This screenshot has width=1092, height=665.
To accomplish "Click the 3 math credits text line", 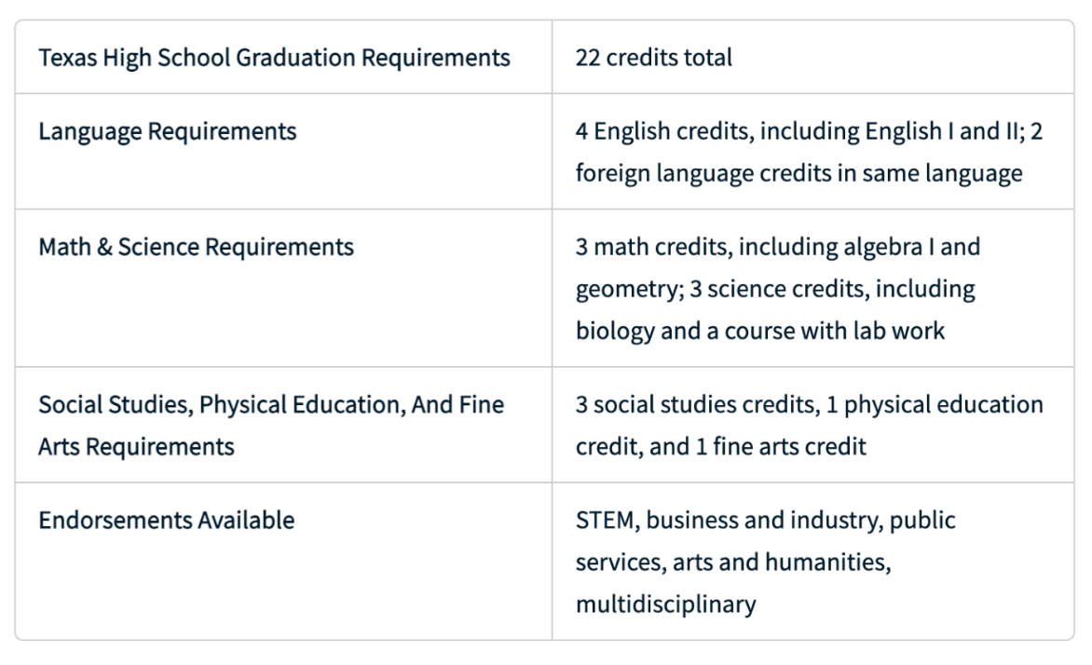I will point(777,247).
